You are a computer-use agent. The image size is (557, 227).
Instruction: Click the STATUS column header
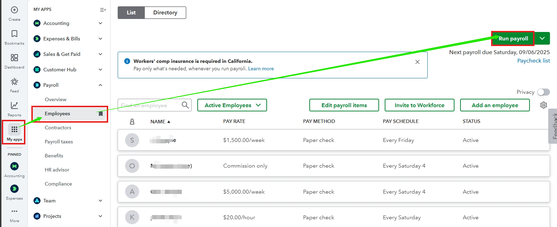tap(471, 121)
